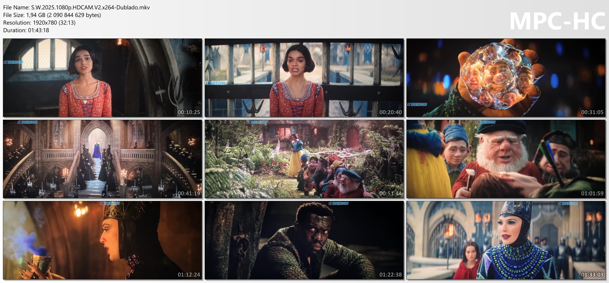Select the 01:01:59 timestamp label
Image resolution: width=609 pixels, height=283 pixels.
(x=592, y=194)
